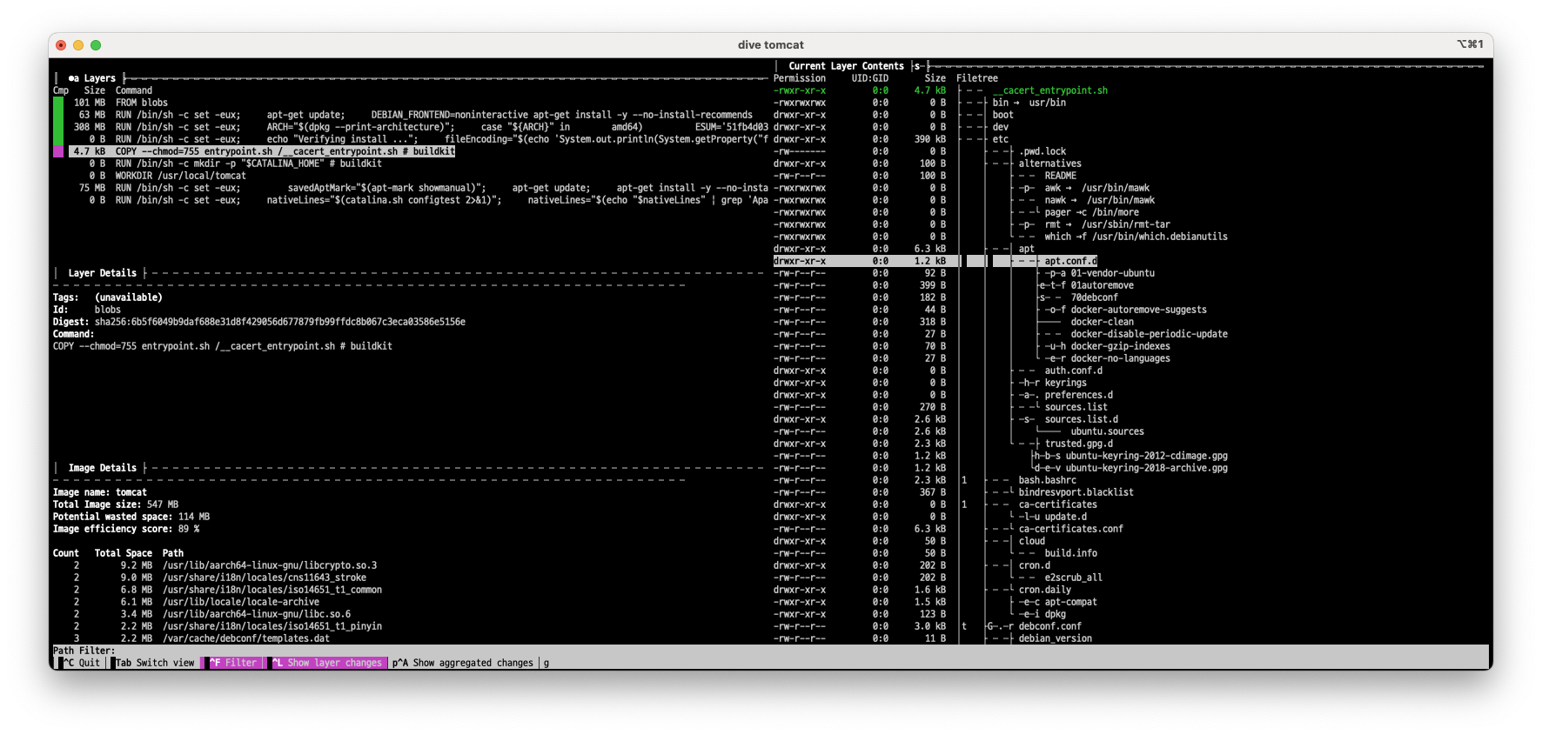Click the Tab Switch view shortcut

[155, 663]
